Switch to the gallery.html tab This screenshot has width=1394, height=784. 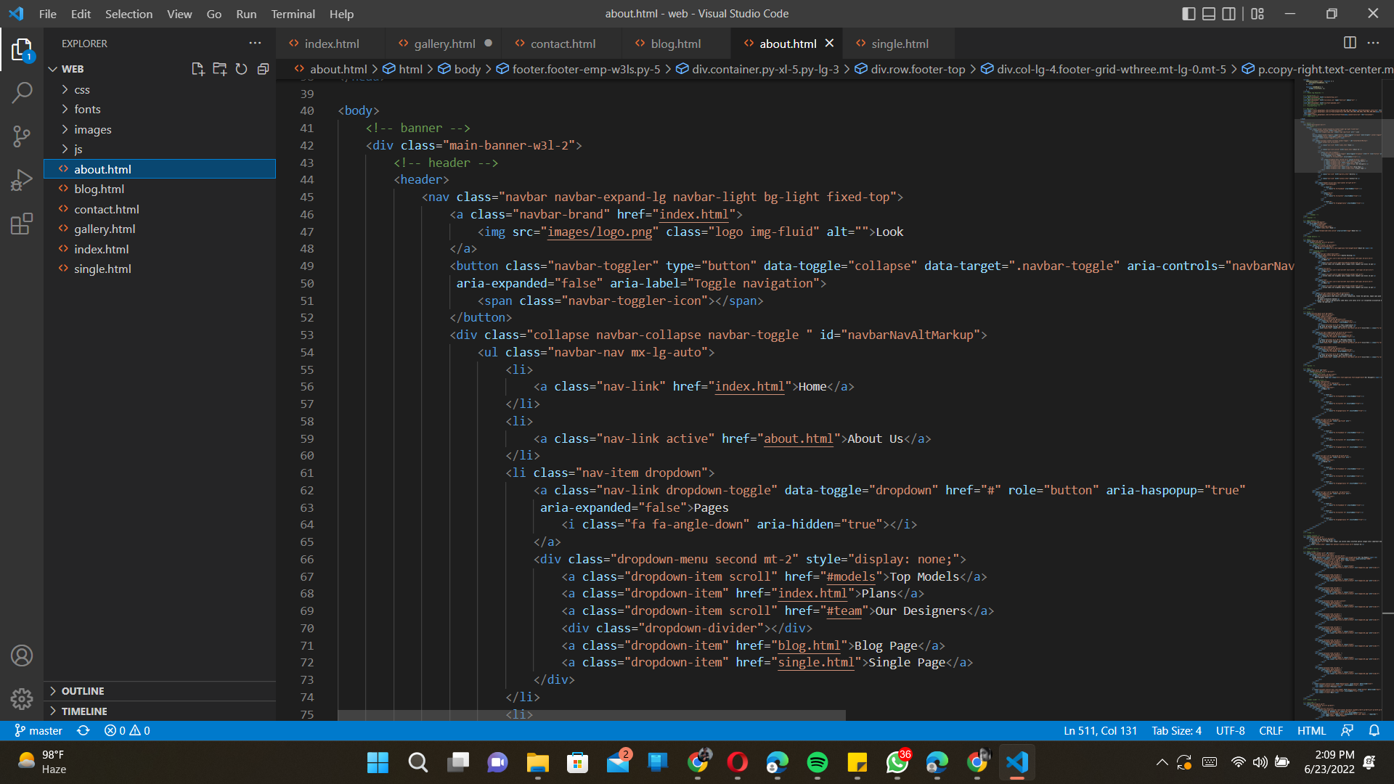(x=444, y=44)
